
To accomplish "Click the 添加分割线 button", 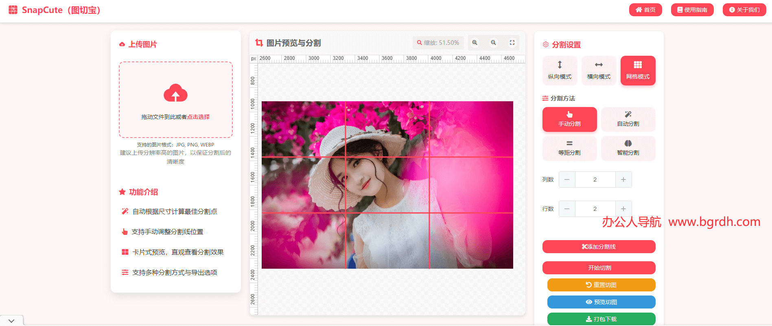I will point(599,247).
